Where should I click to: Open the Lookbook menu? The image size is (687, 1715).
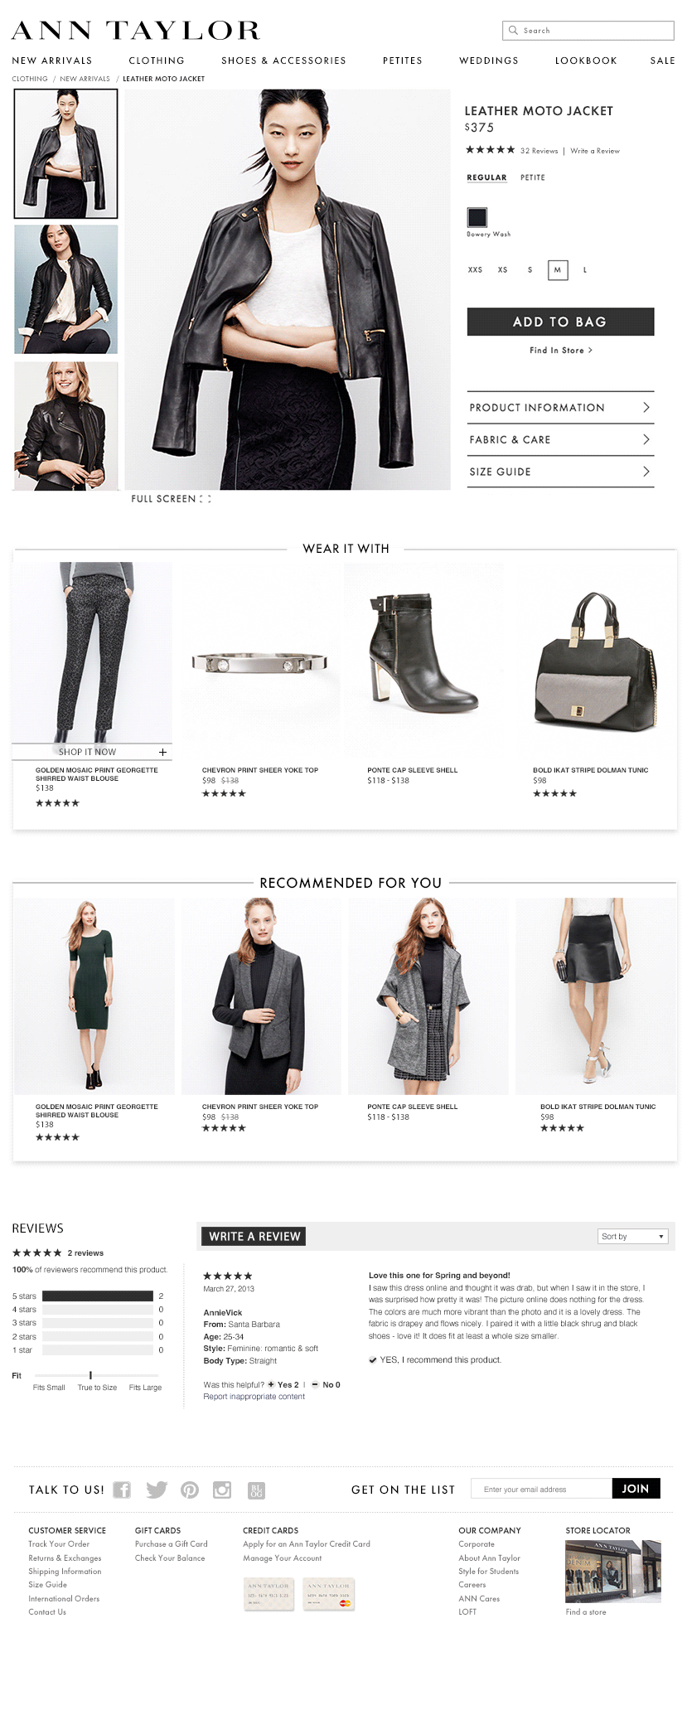(x=586, y=61)
